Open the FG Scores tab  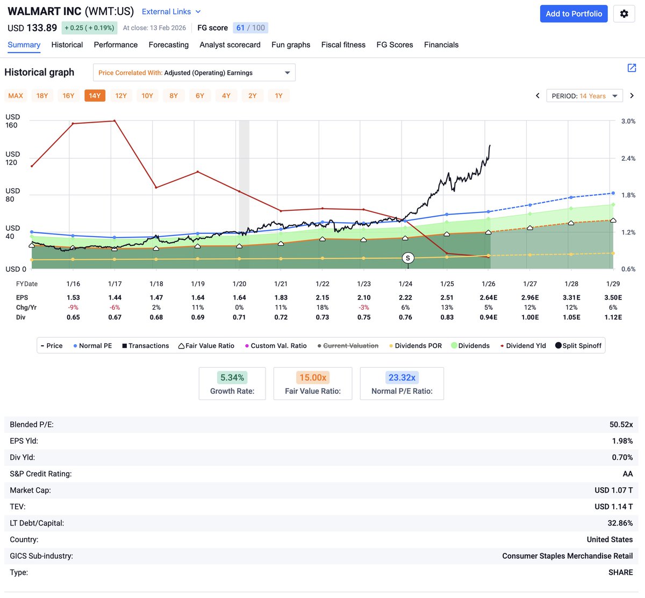395,45
